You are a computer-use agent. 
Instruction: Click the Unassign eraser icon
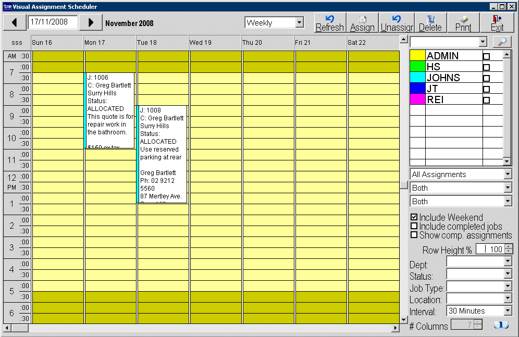397,22
